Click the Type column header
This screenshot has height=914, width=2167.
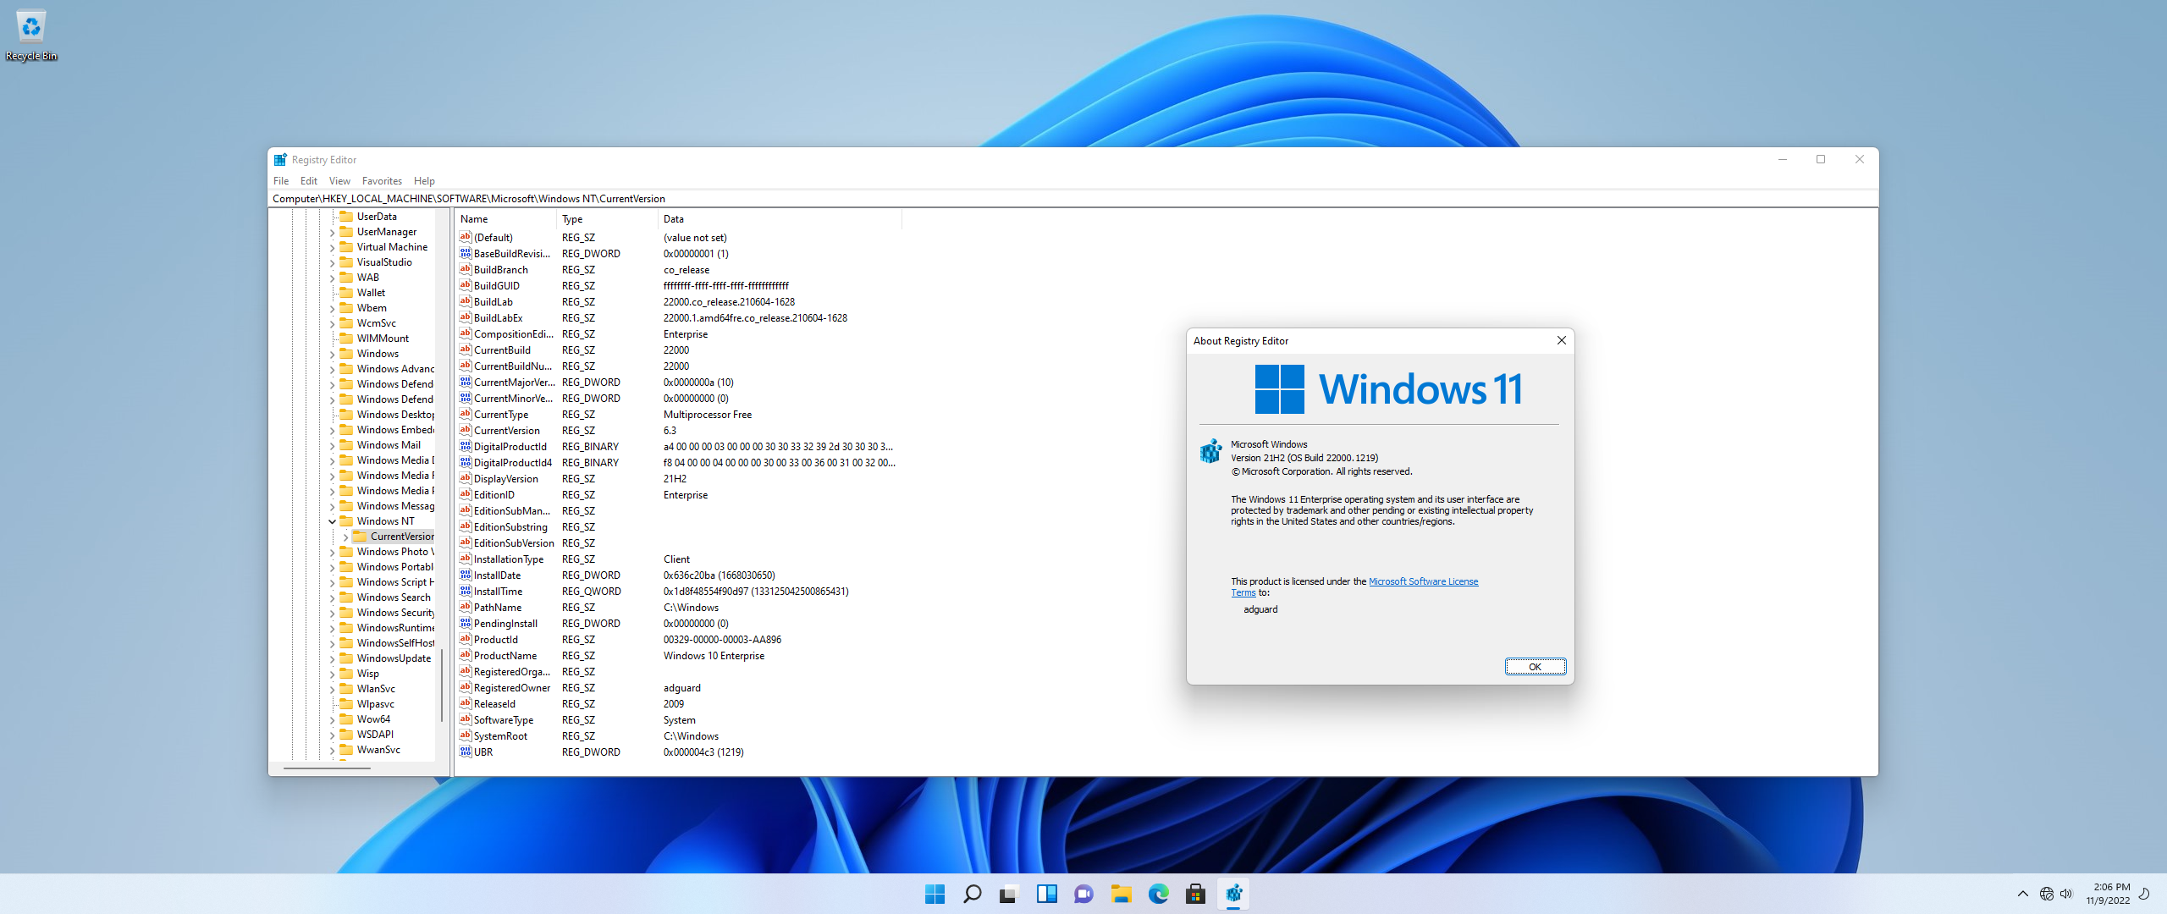pos(607,218)
